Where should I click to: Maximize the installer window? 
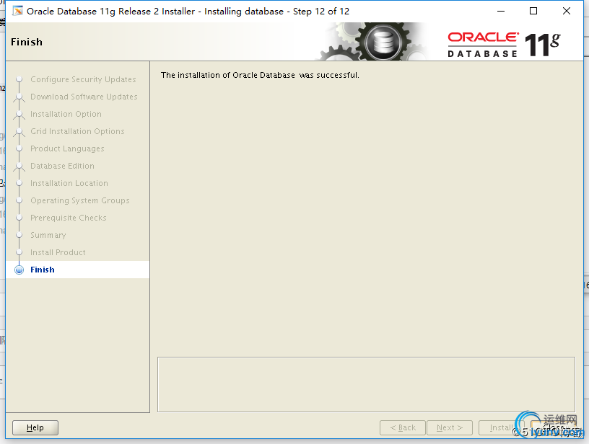pyautogui.click(x=533, y=12)
